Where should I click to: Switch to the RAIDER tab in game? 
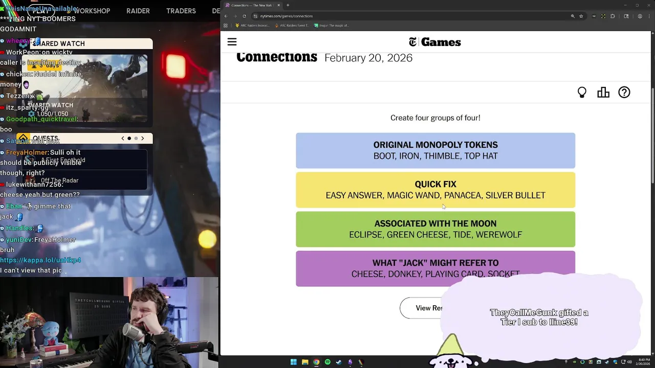(138, 11)
